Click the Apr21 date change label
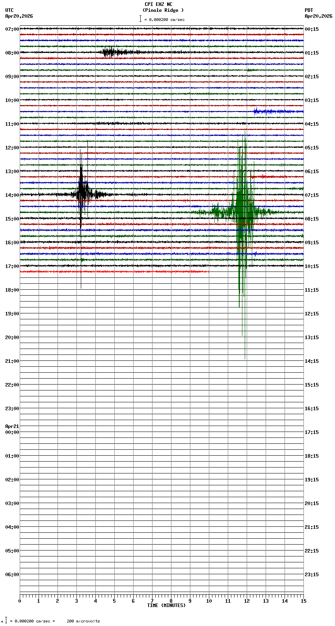Image resolution: width=335 pixels, height=626 pixels. point(12,426)
